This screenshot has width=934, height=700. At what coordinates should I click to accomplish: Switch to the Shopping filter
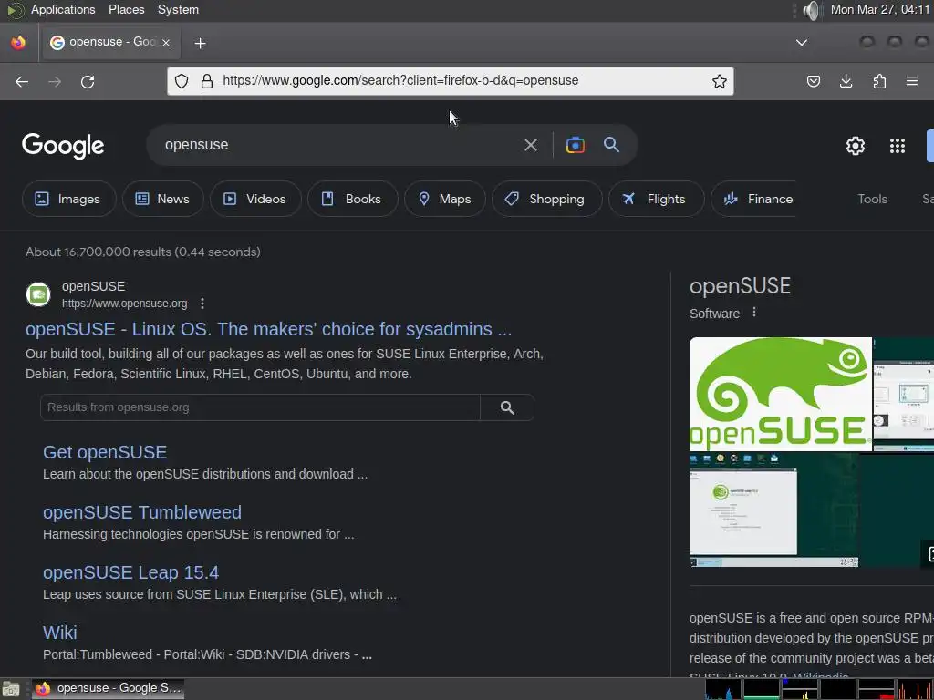[546, 199]
